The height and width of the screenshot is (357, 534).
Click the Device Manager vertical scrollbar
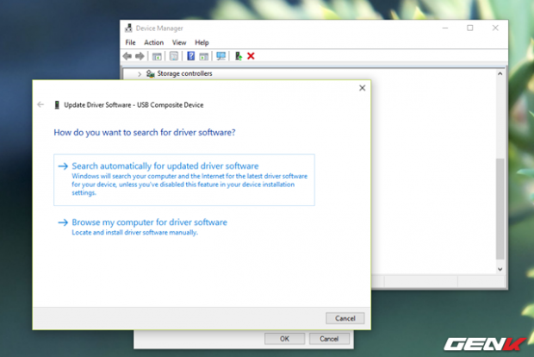pyautogui.click(x=500, y=207)
